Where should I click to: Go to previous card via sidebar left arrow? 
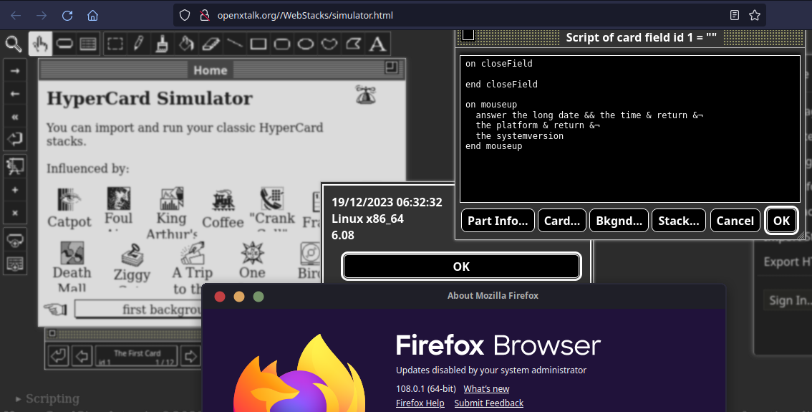point(14,94)
